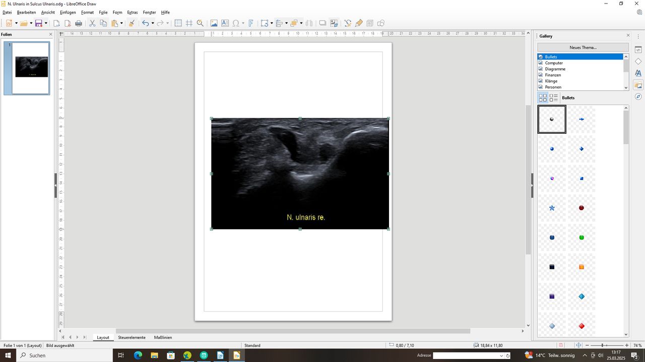The image size is (645, 362).
Task: Open sidebar Styles panel icon
Action: 638,73
